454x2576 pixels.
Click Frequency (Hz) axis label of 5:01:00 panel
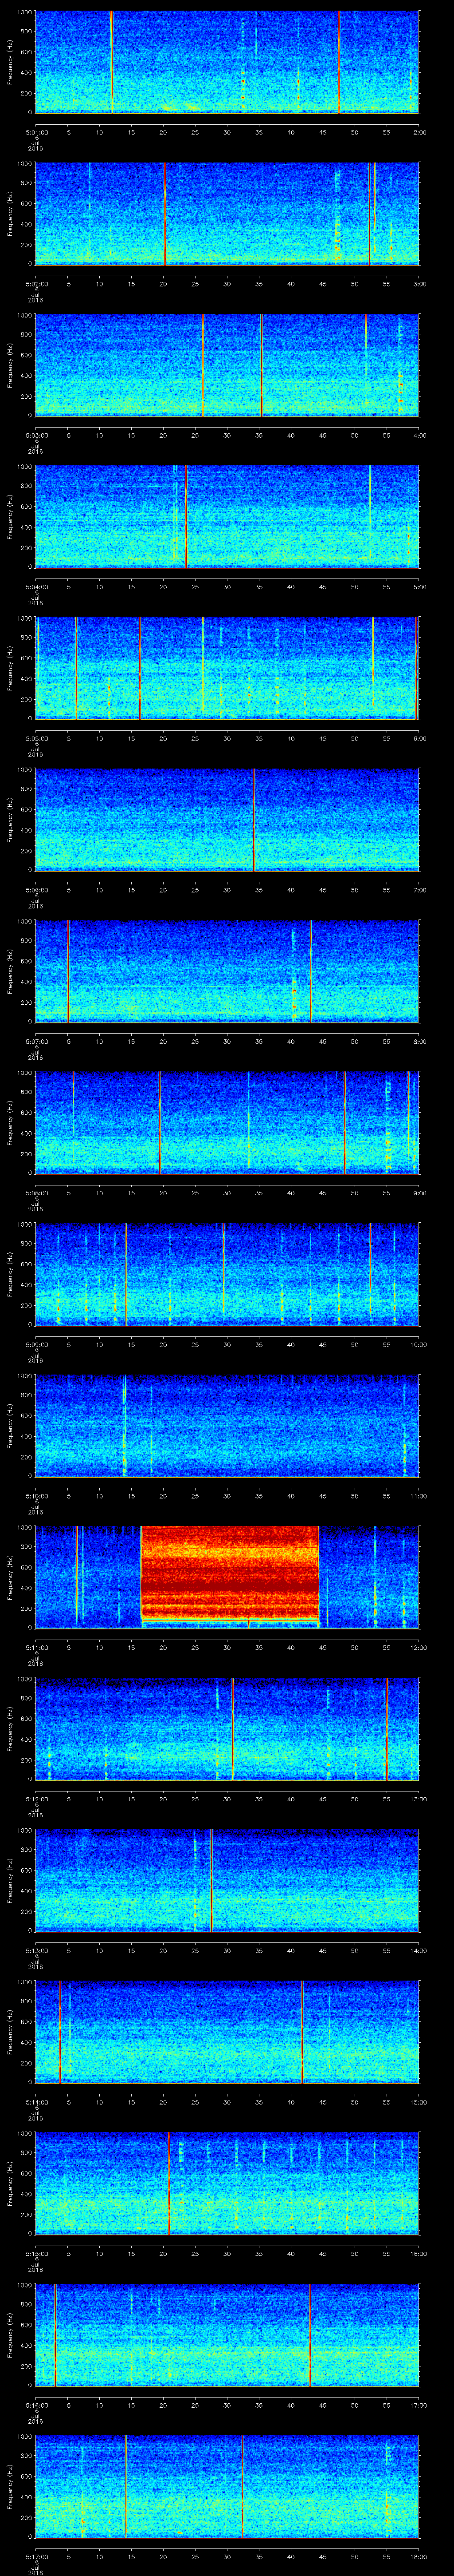click(x=11, y=62)
